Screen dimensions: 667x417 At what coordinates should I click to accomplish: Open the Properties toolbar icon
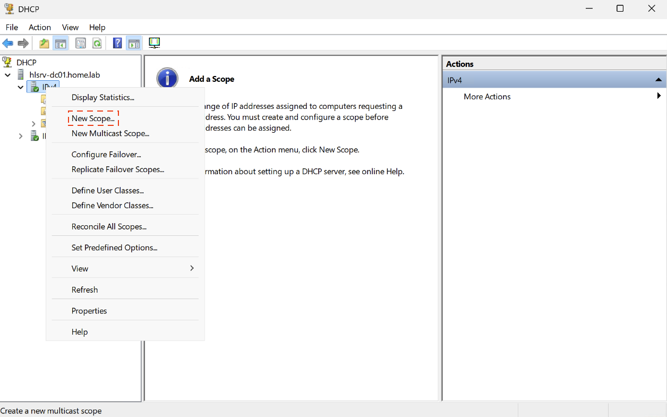[81, 44]
